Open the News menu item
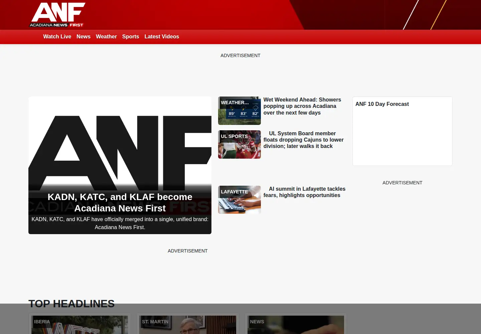Viewport: 481px width, 334px height. click(x=84, y=37)
